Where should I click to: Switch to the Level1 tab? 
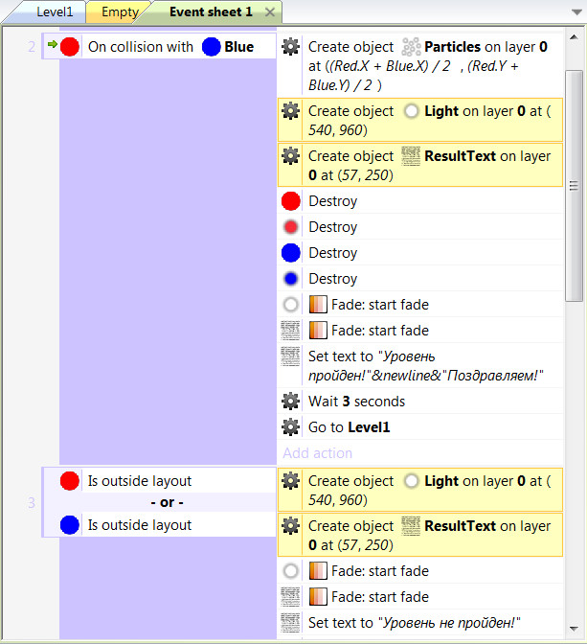(x=54, y=12)
